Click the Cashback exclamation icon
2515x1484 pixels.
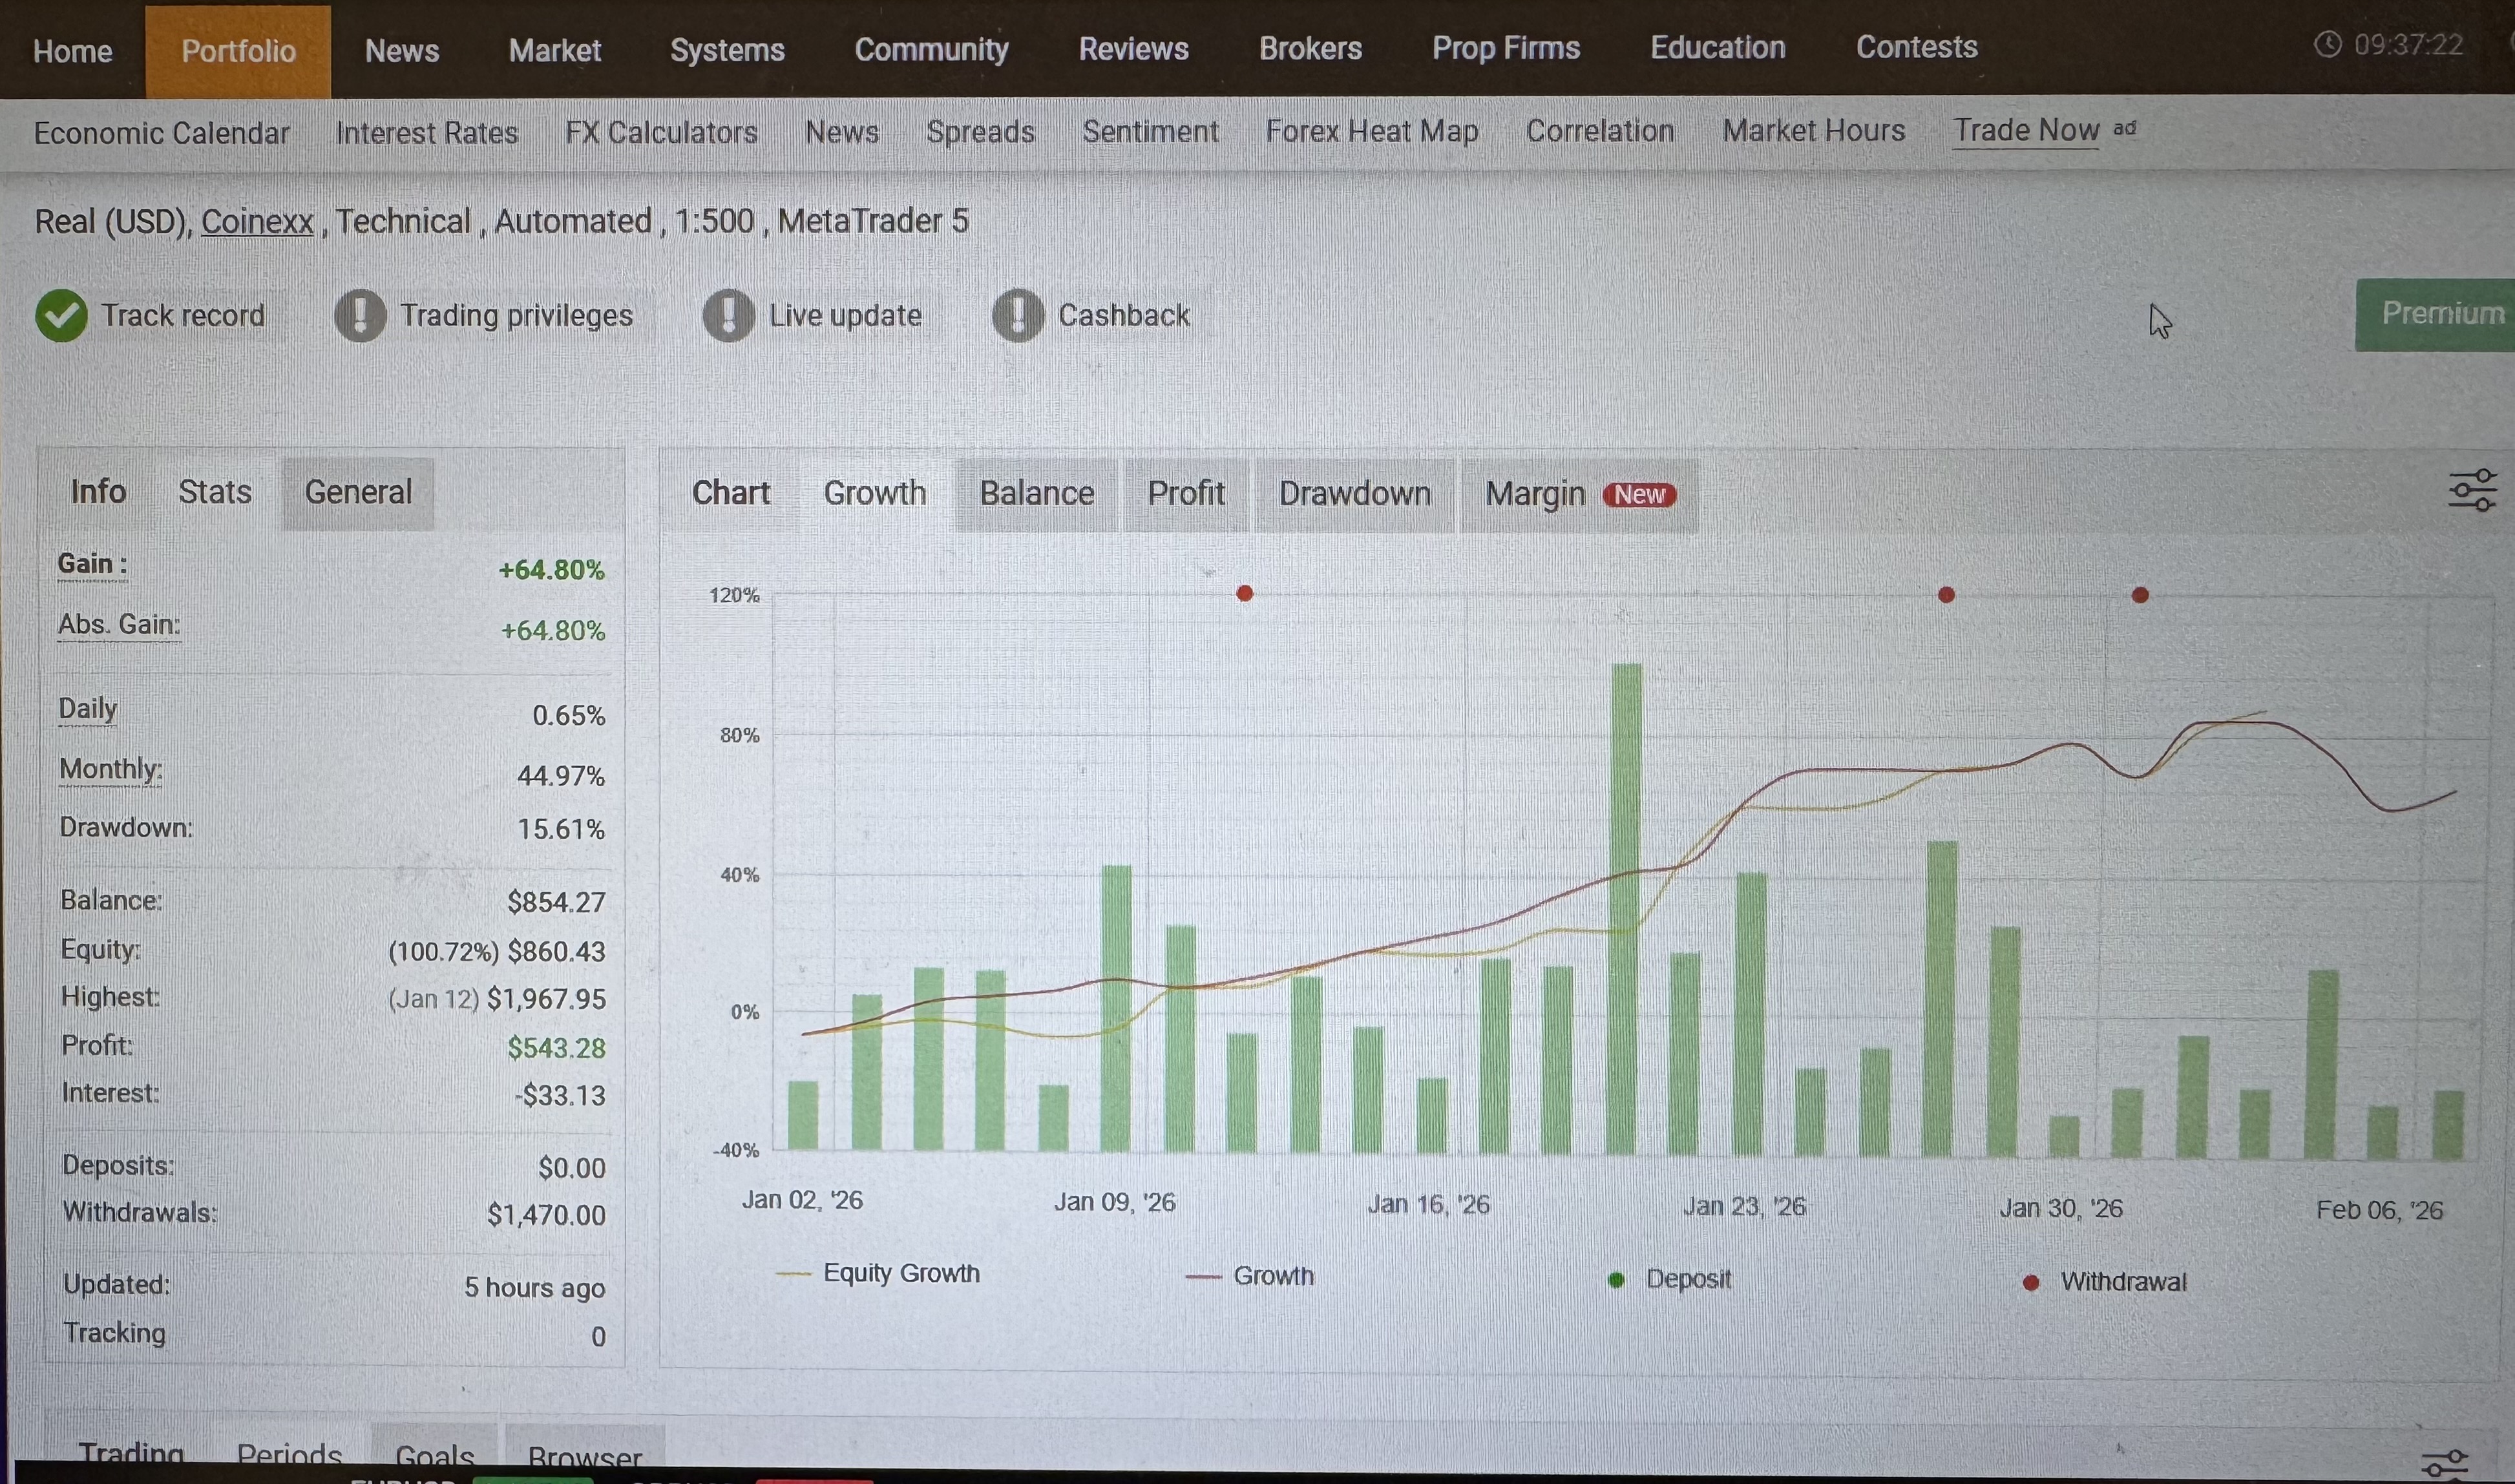point(1018,316)
